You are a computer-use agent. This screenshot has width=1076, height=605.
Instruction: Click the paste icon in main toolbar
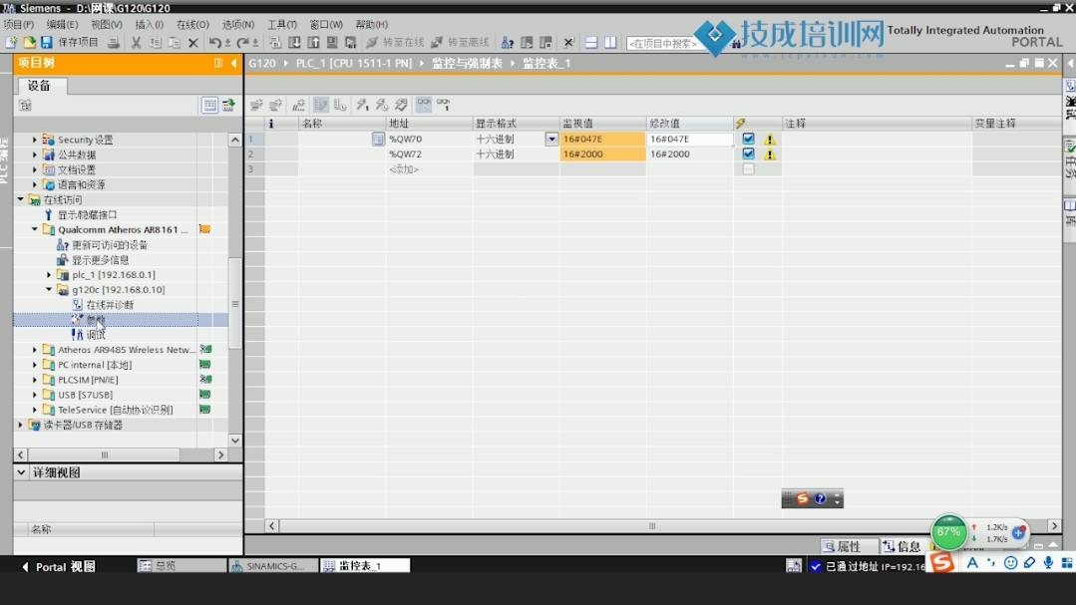pos(175,43)
